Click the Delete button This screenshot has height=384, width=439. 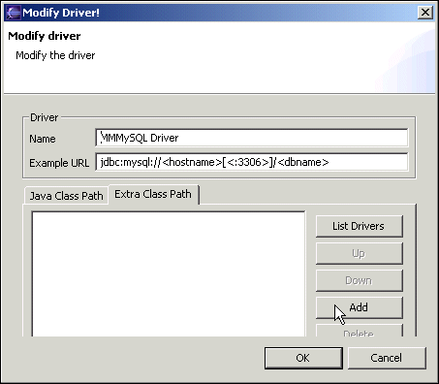pos(359,331)
